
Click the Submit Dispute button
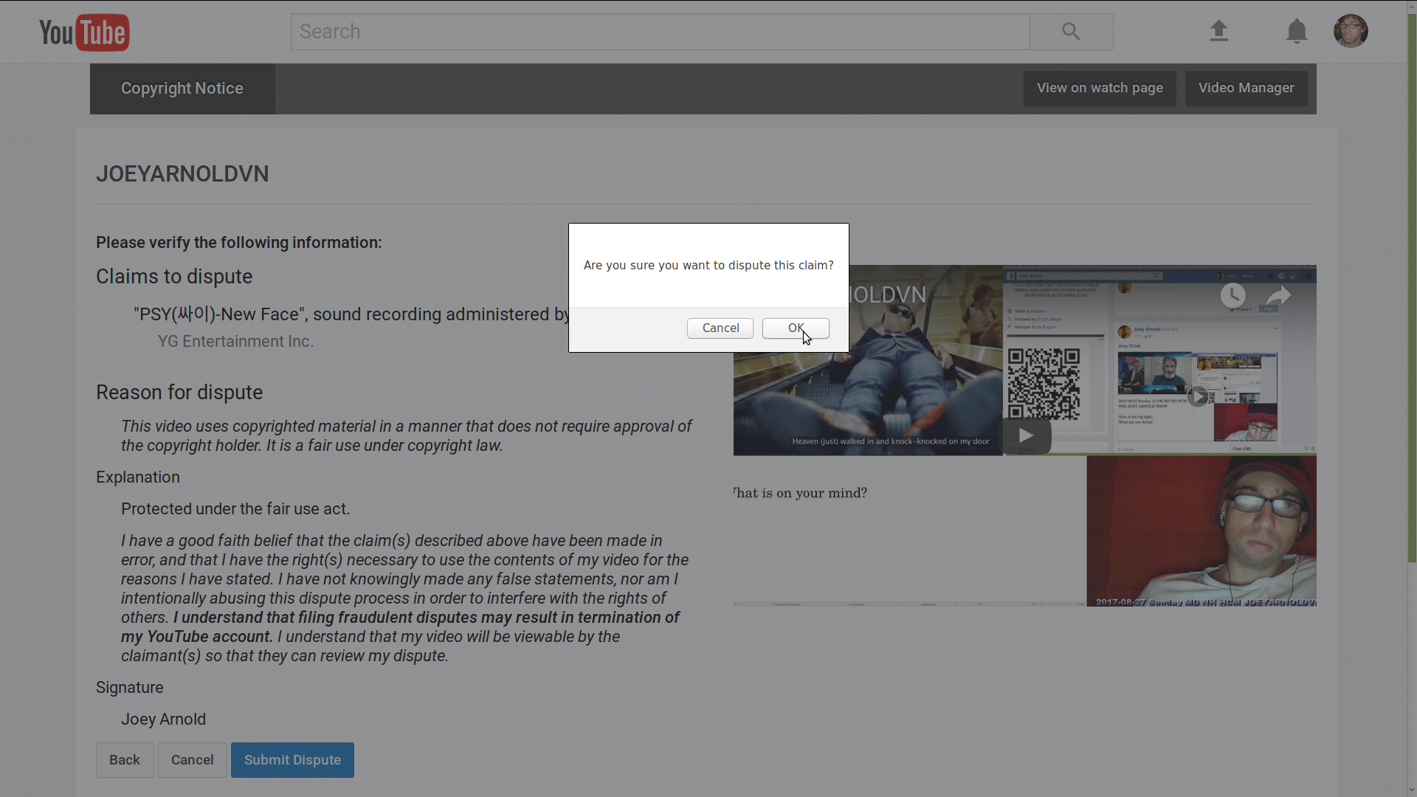pos(292,760)
